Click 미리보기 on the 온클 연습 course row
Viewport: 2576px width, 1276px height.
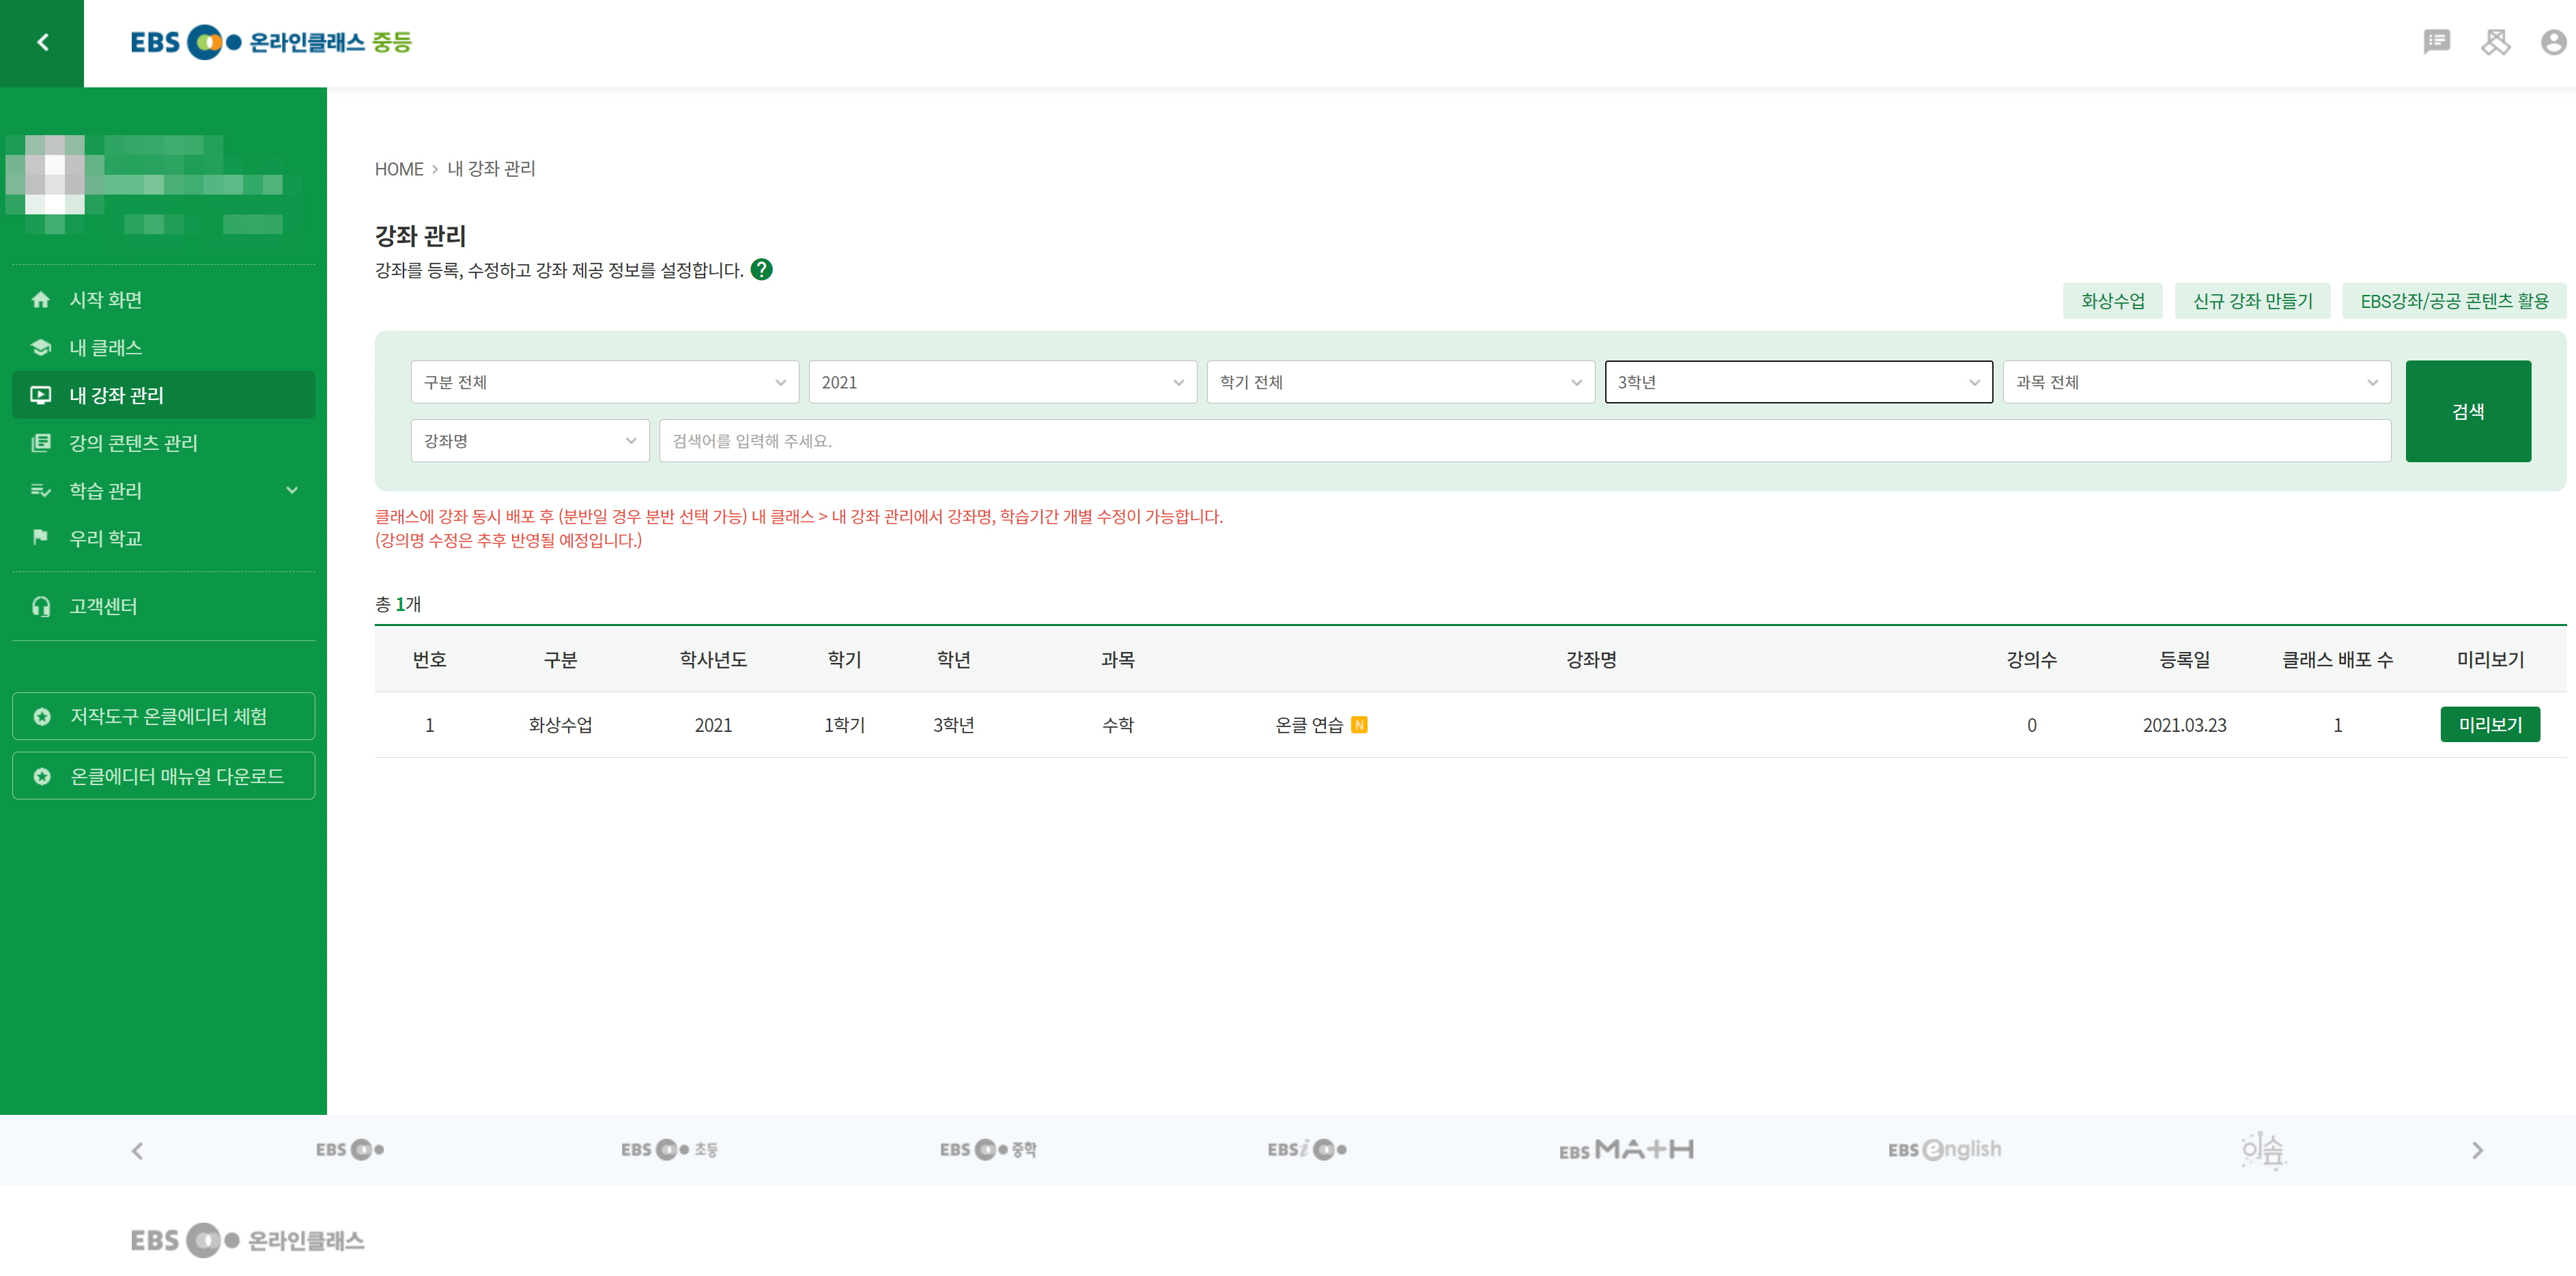pos(2490,724)
